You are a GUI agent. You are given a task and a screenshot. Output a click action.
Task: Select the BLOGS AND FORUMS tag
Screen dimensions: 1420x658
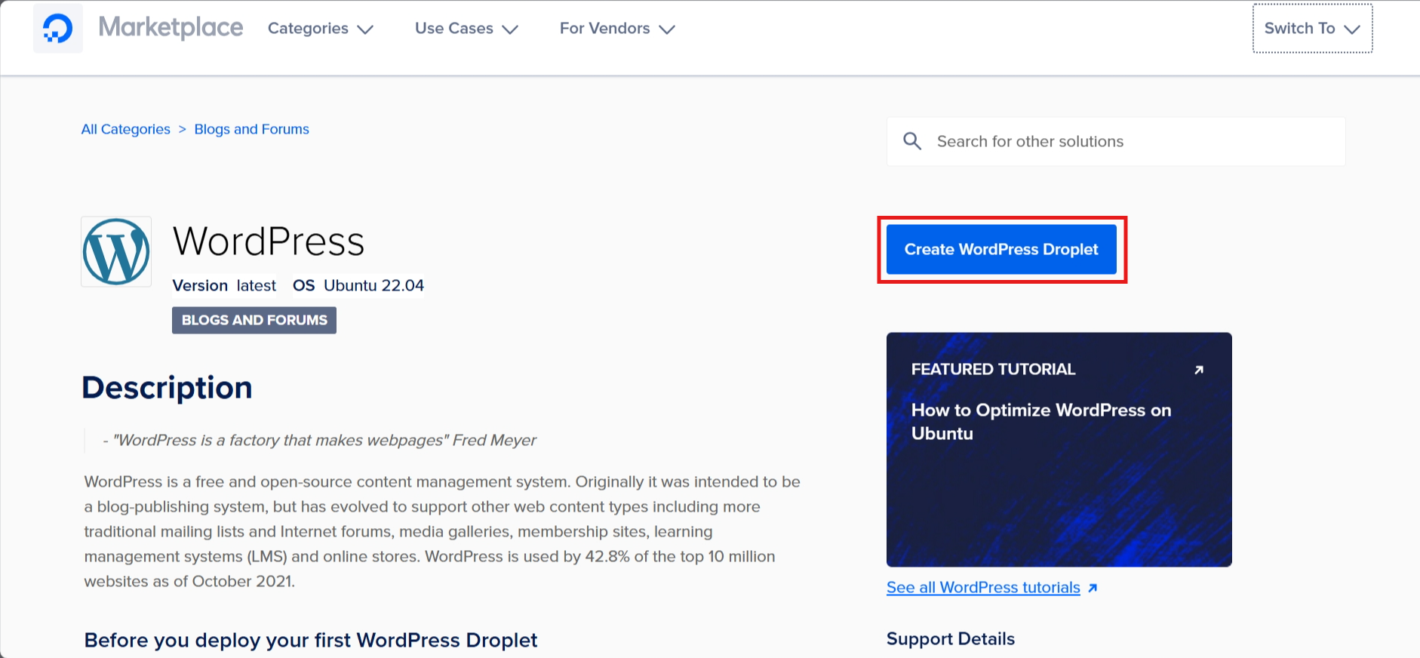[254, 320]
